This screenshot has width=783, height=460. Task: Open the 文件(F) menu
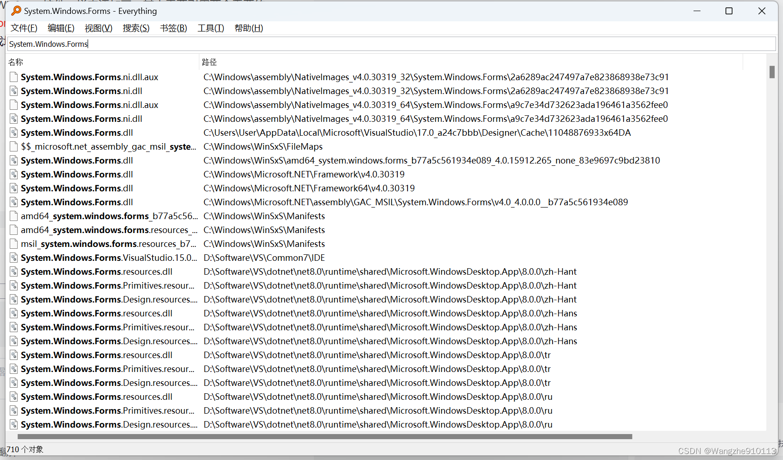[24, 28]
